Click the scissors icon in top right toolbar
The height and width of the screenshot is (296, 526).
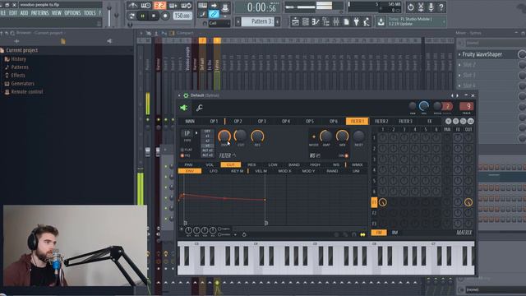(x=421, y=7)
